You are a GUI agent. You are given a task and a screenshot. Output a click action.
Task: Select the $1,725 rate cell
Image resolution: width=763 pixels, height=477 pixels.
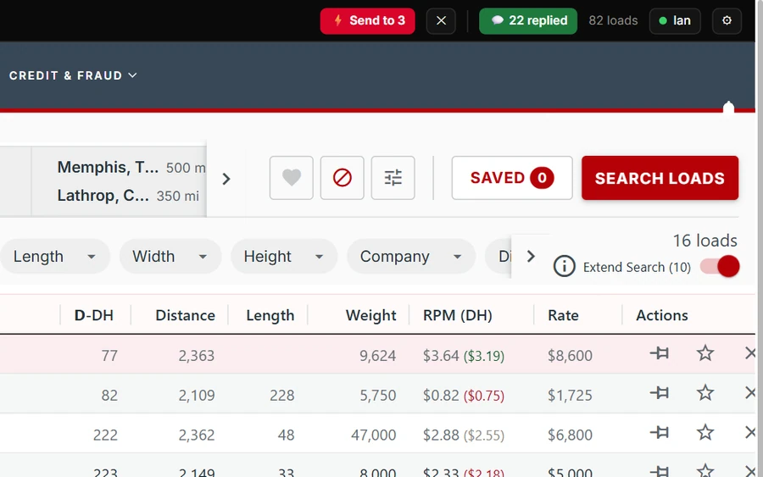click(570, 396)
